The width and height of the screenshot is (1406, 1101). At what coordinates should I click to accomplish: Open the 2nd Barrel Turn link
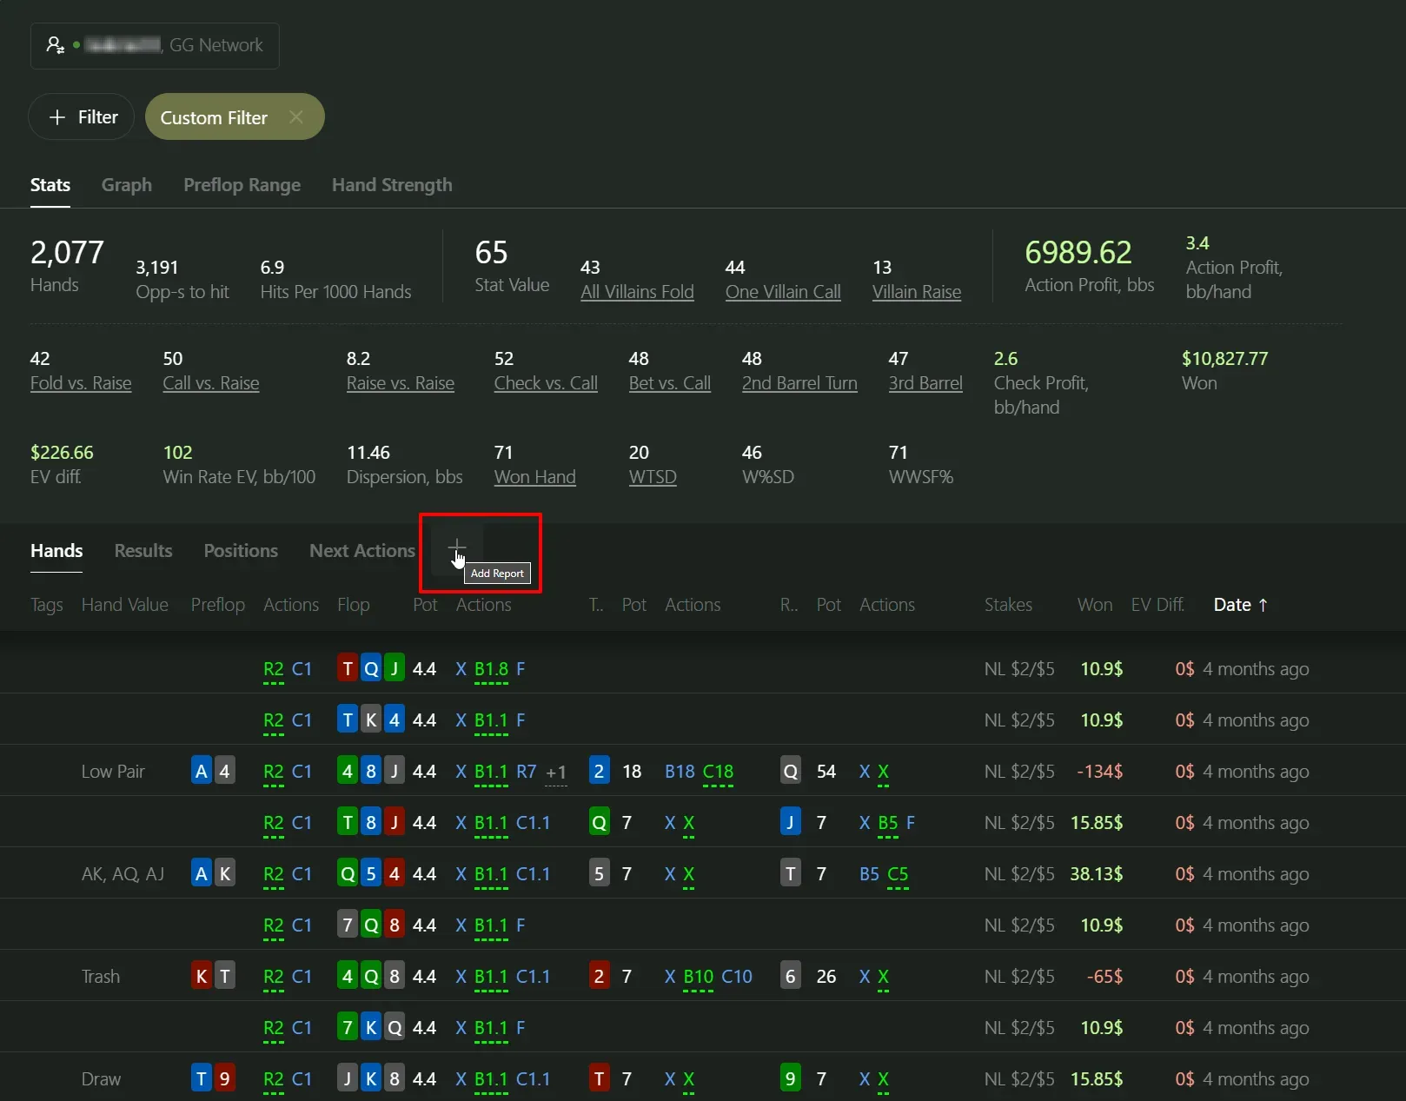(x=799, y=383)
